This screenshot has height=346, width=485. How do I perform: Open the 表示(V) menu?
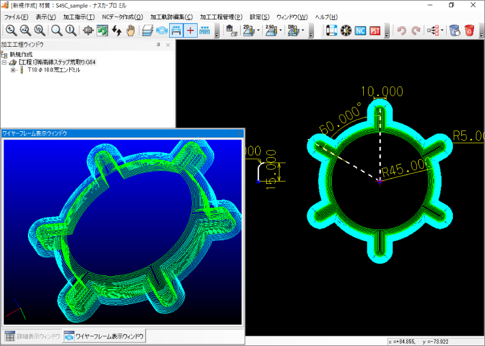[x=46, y=17]
